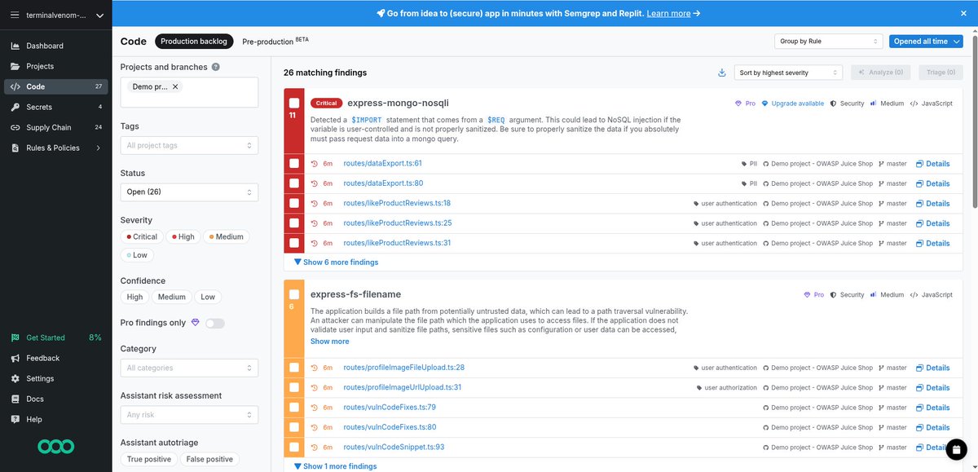The height and width of the screenshot is (472, 978).
Task: Open Code in the sidebar
Action: click(x=55, y=86)
